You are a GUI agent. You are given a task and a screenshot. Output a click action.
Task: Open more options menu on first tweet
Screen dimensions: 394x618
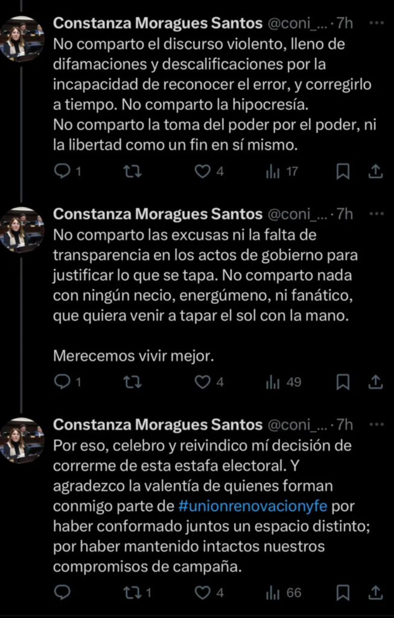point(376,24)
